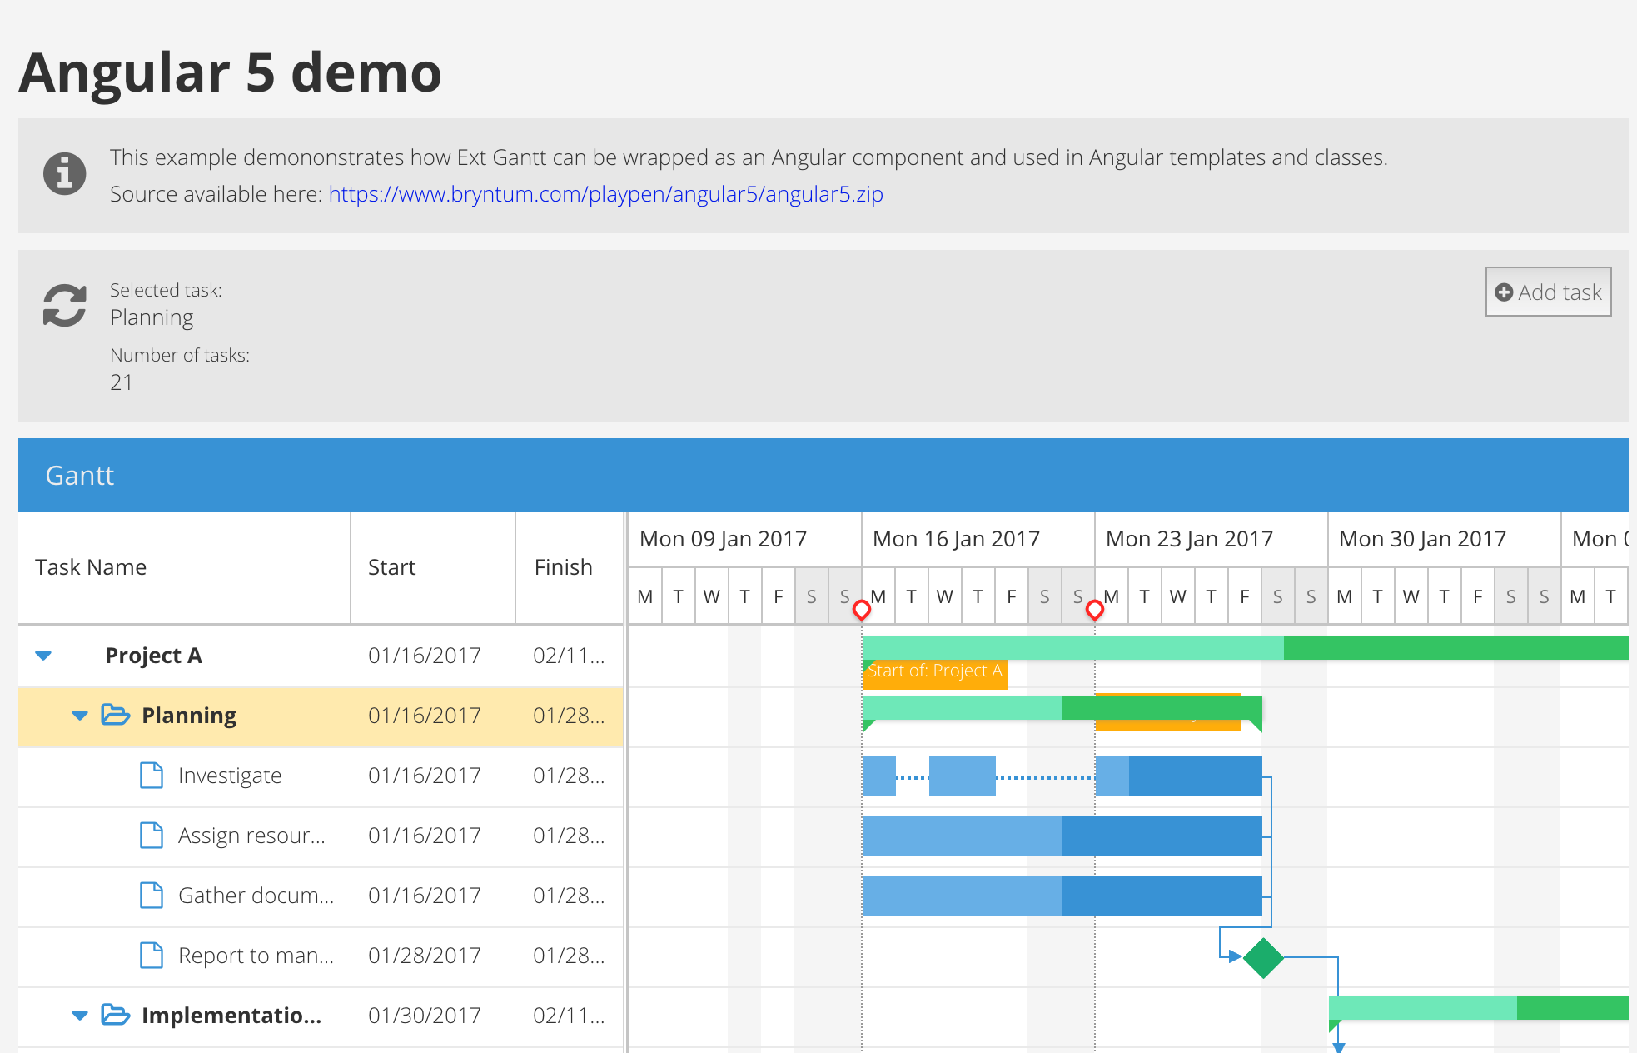Click the folder icon beside Planning
1637x1053 pixels.
(116, 715)
